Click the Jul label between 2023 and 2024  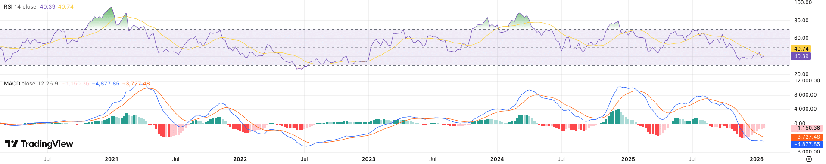(433, 159)
